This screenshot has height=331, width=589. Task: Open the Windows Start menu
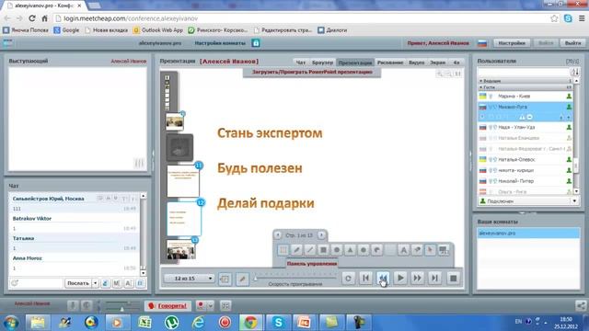coord(11,323)
